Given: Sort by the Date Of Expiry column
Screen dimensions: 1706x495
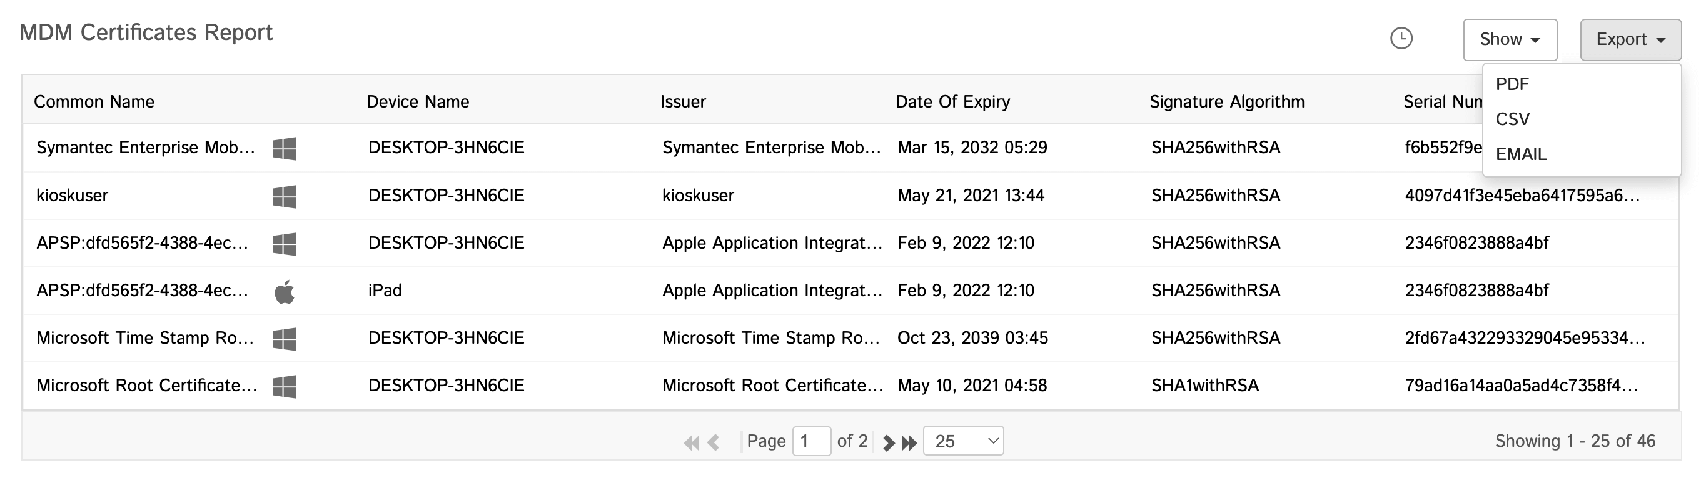Looking at the screenshot, I should click(952, 101).
